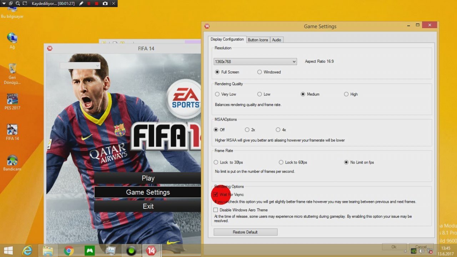Switch to the Audio tab
The image size is (457, 257).
tap(277, 40)
